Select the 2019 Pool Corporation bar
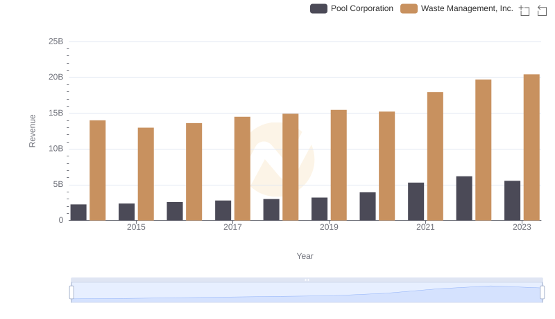 pyautogui.click(x=320, y=209)
